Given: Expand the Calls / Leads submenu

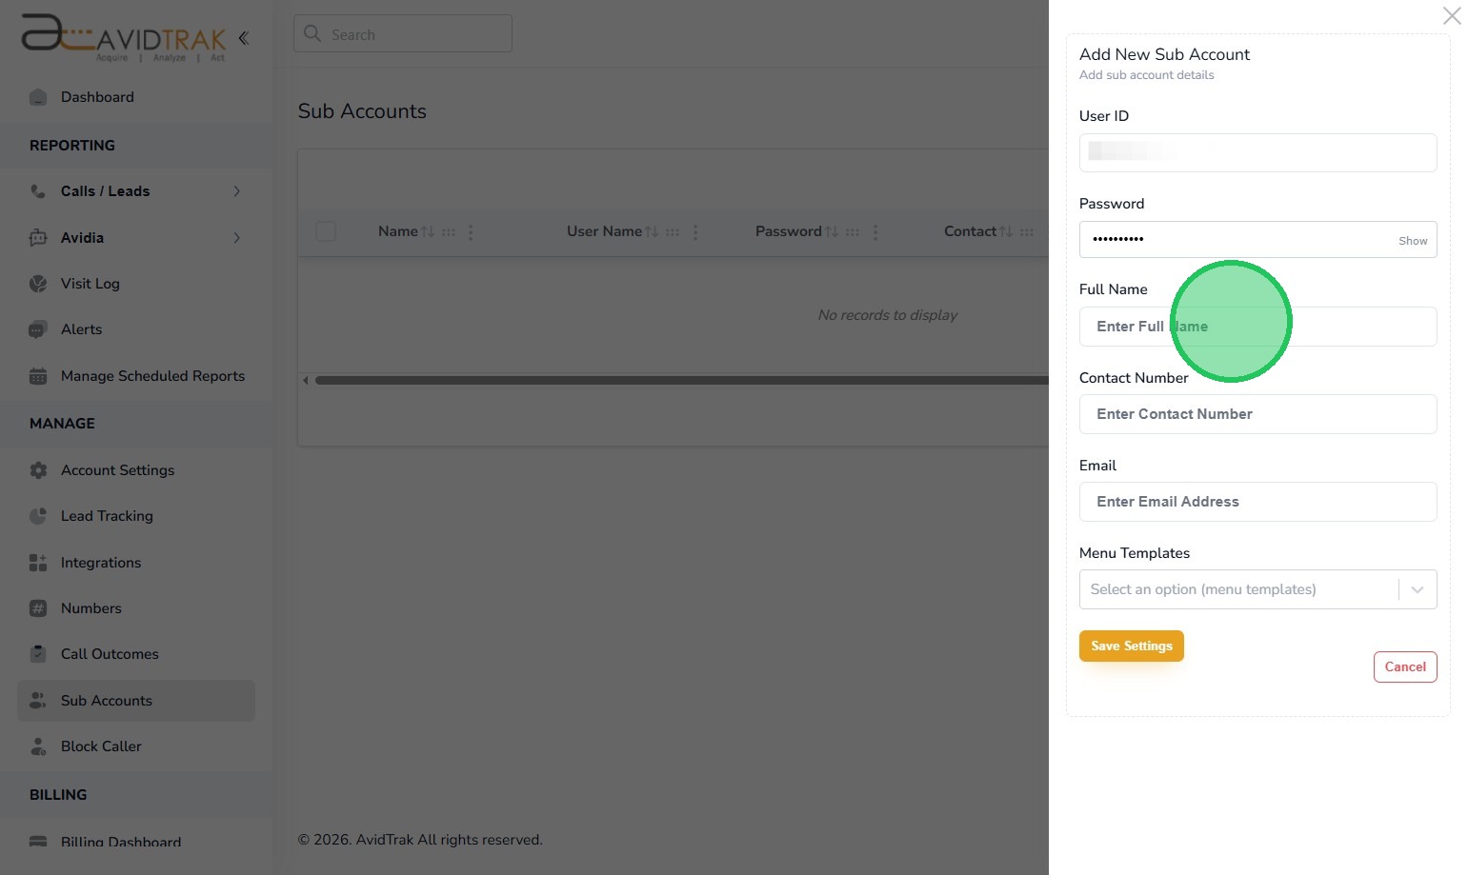Looking at the screenshot, I should 236,191.
